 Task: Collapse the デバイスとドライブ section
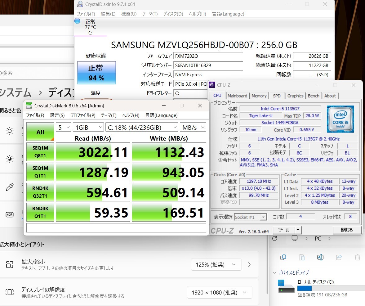[274, 272]
